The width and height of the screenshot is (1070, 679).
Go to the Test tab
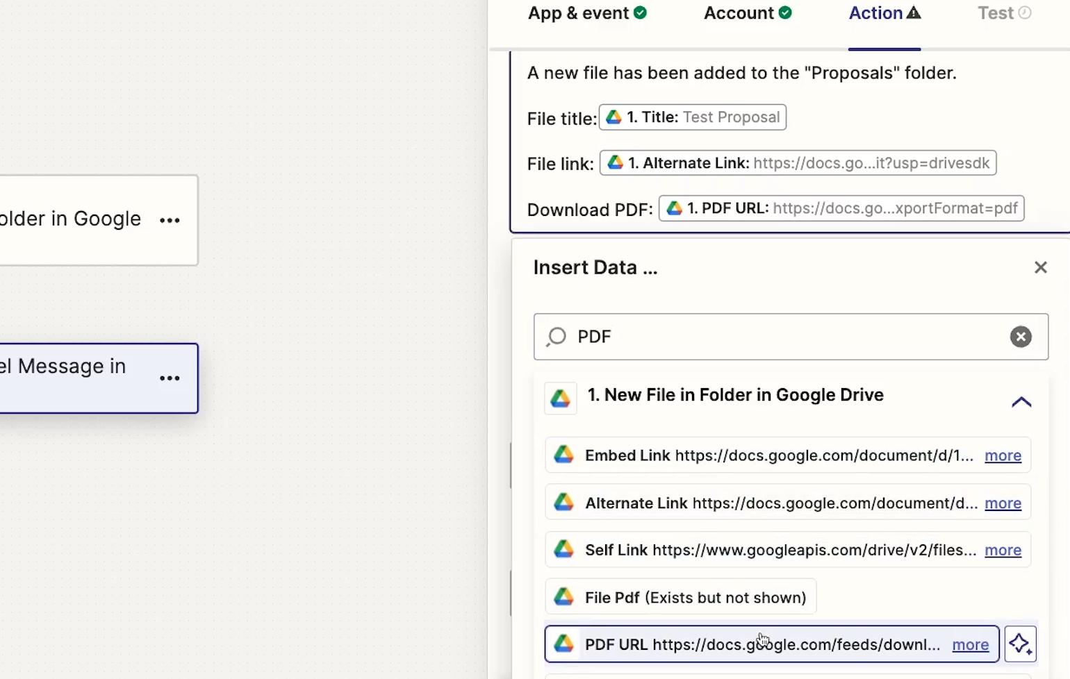click(1004, 13)
